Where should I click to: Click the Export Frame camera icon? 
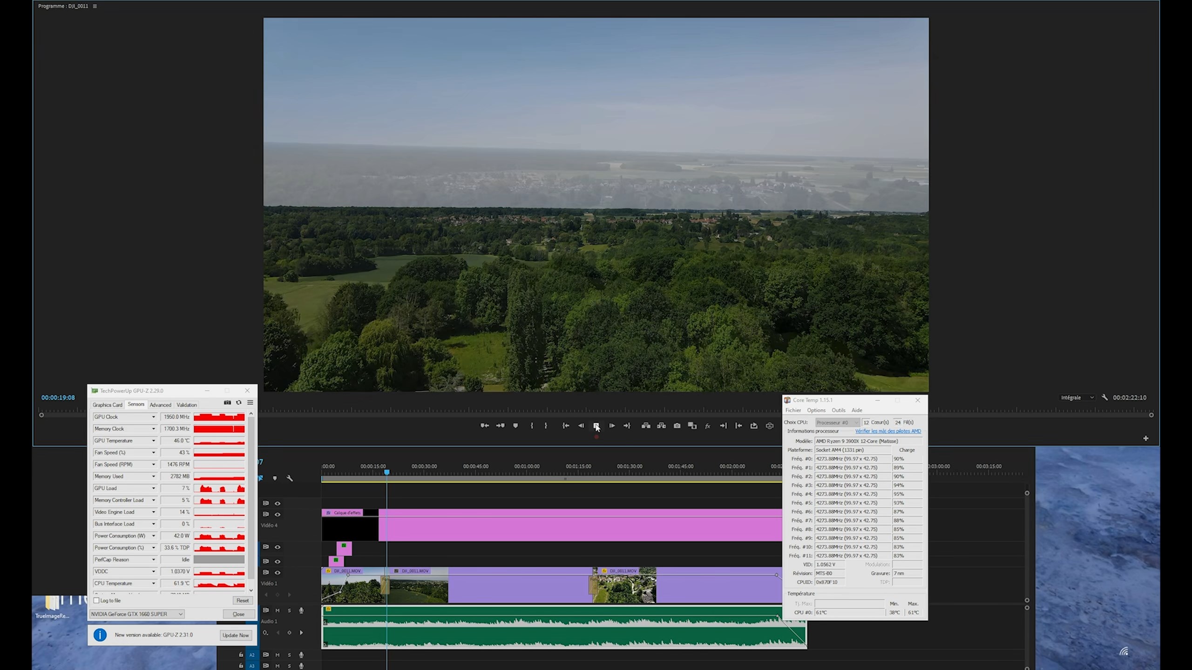tap(677, 426)
